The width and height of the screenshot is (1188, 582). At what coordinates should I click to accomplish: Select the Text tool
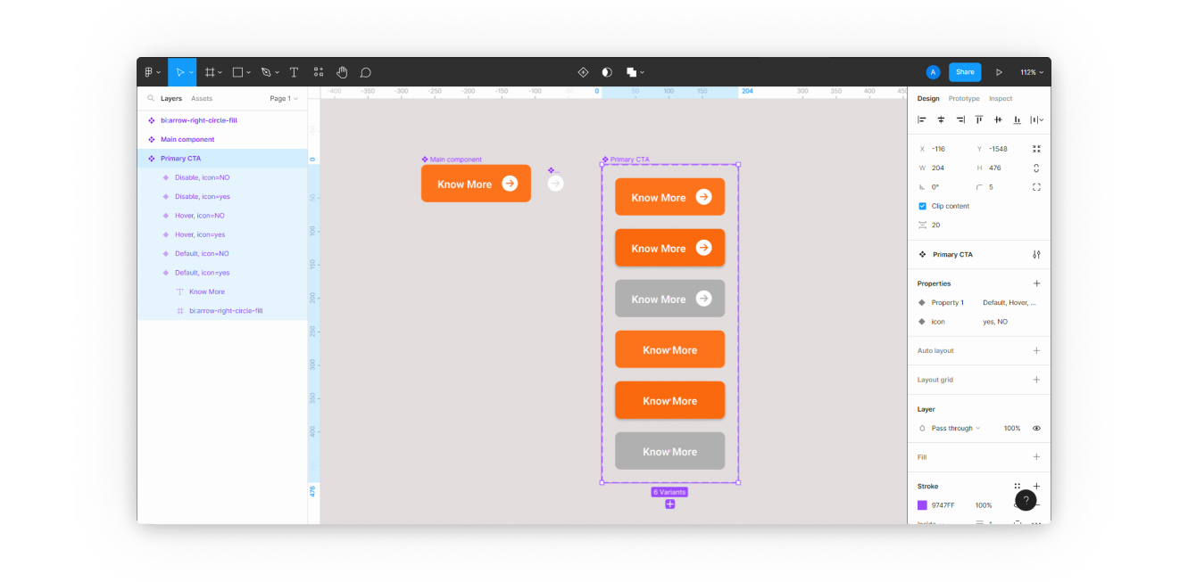(294, 72)
